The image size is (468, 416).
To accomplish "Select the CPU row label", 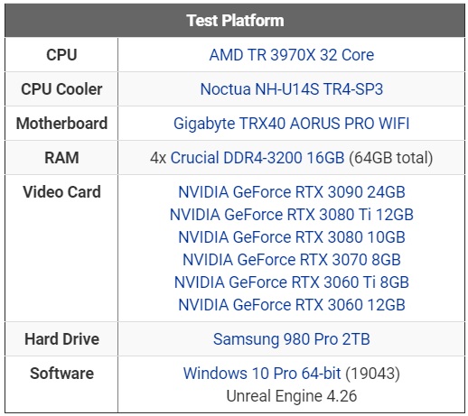I will [61, 55].
